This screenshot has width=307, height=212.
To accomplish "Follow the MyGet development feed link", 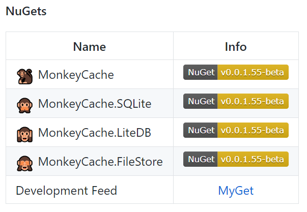I will click(236, 191).
